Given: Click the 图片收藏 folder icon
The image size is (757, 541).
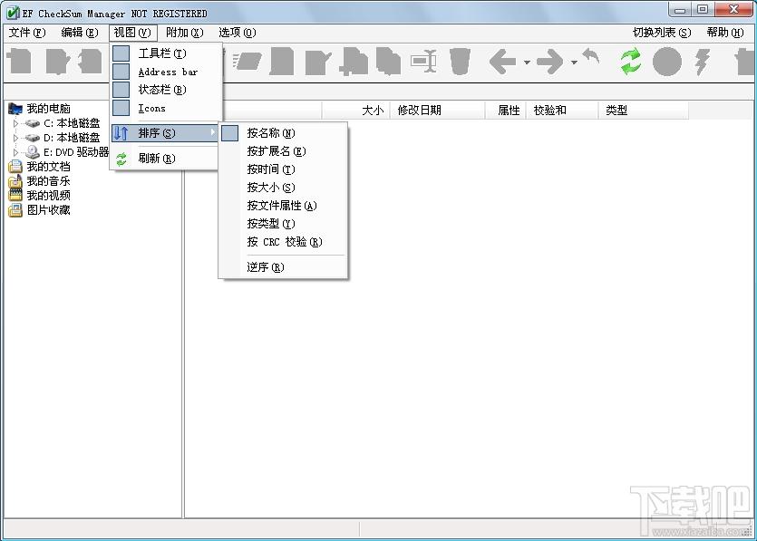Looking at the screenshot, I should (15, 210).
